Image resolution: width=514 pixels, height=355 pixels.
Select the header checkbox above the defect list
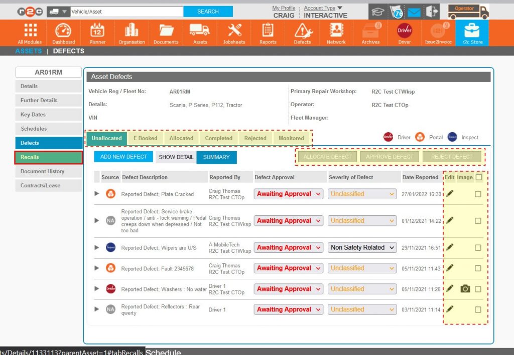[479, 177]
